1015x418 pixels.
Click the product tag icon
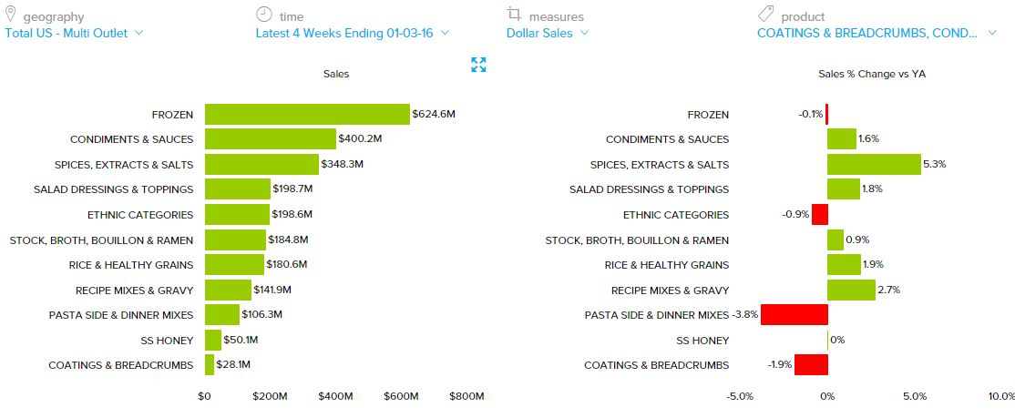[766, 15]
